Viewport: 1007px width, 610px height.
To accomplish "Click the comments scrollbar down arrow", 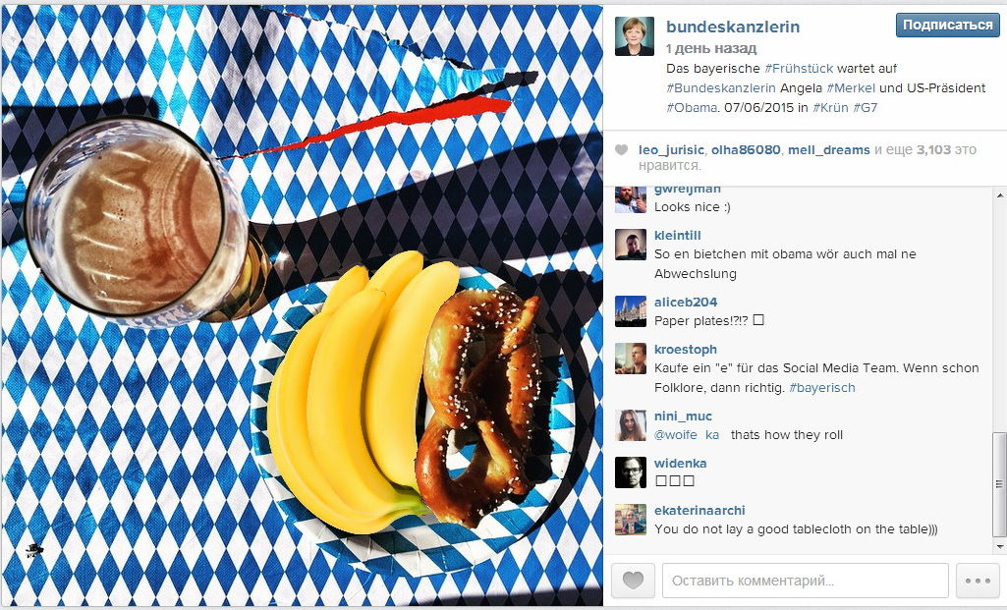I will pyautogui.click(x=999, y=546).
